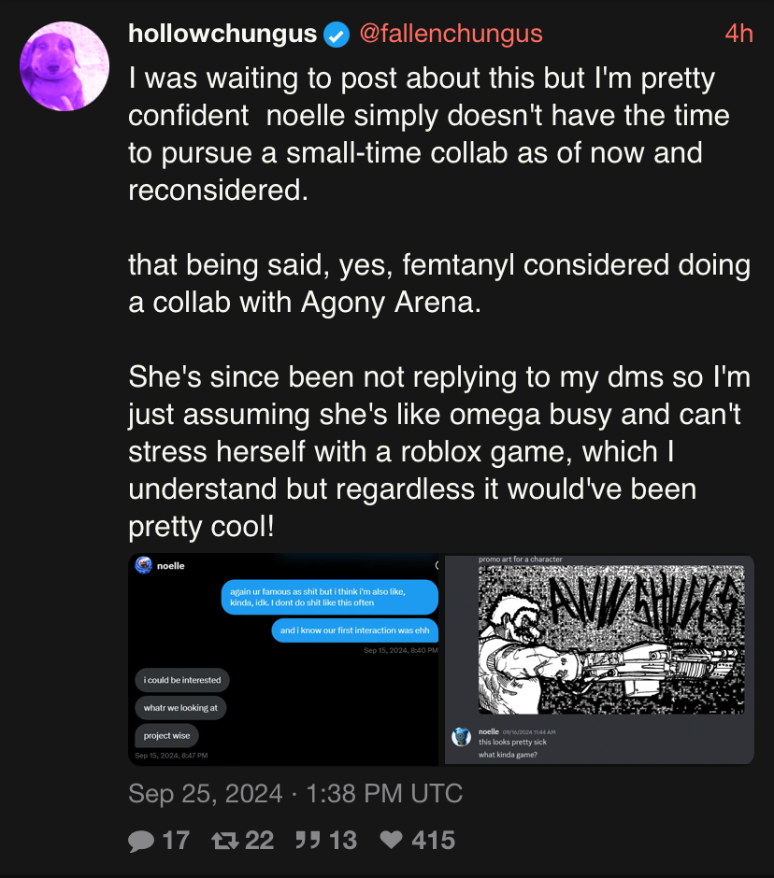The height and width of the screenshot is (878, 774).
Task: Click the blue verified badge
Action: click(x=337, y=35)
